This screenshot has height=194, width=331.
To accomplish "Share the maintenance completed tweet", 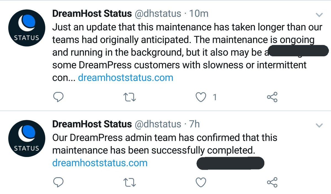I will 273,182.
